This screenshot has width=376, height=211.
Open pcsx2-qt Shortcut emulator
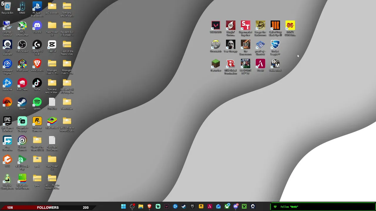click(260, 47)
